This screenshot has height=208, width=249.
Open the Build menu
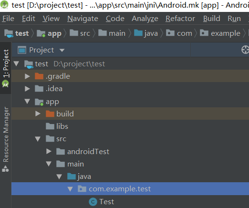[212, 19]
